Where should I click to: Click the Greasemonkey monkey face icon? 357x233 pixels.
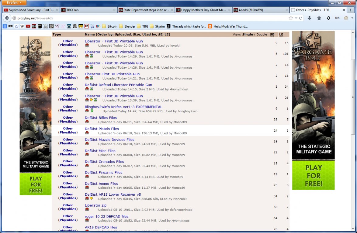tap(346, 18)
